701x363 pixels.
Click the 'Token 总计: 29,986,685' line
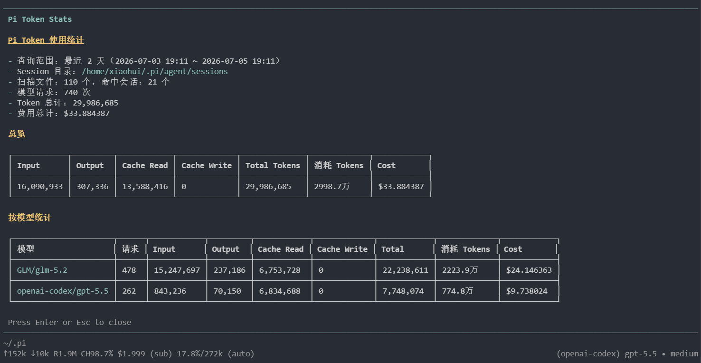pyautogui.click(x=63, y=103)
